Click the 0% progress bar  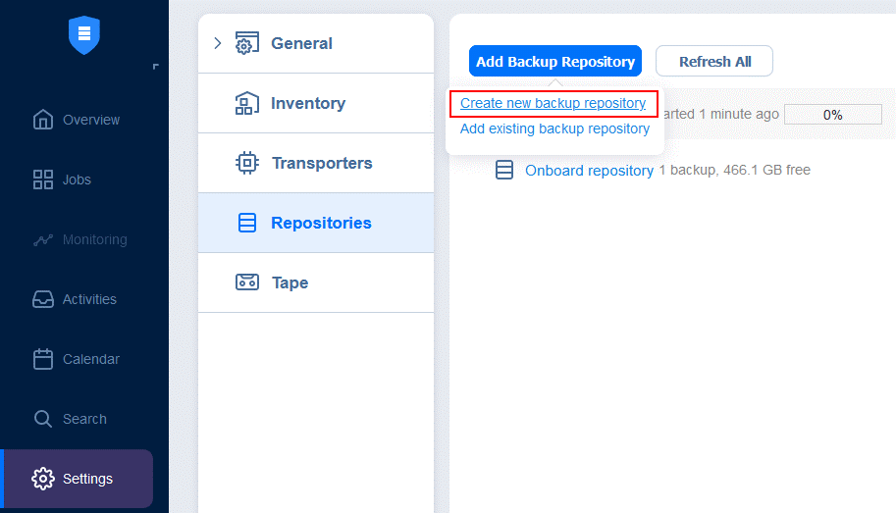pos(832,114)
